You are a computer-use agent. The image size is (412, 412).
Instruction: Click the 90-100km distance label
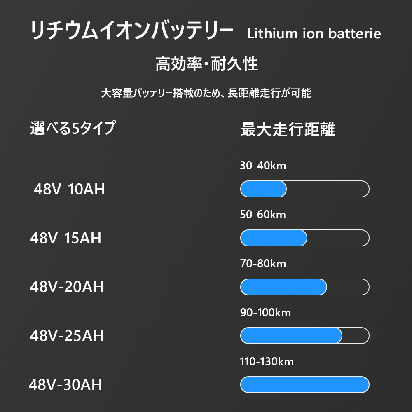(265, 313)
